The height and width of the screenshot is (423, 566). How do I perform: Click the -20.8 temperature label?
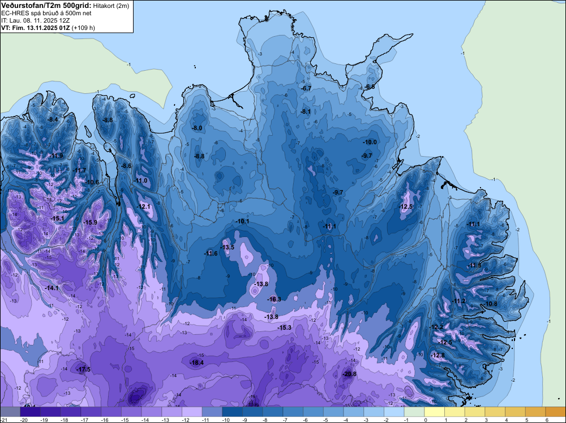pos(349,374)
